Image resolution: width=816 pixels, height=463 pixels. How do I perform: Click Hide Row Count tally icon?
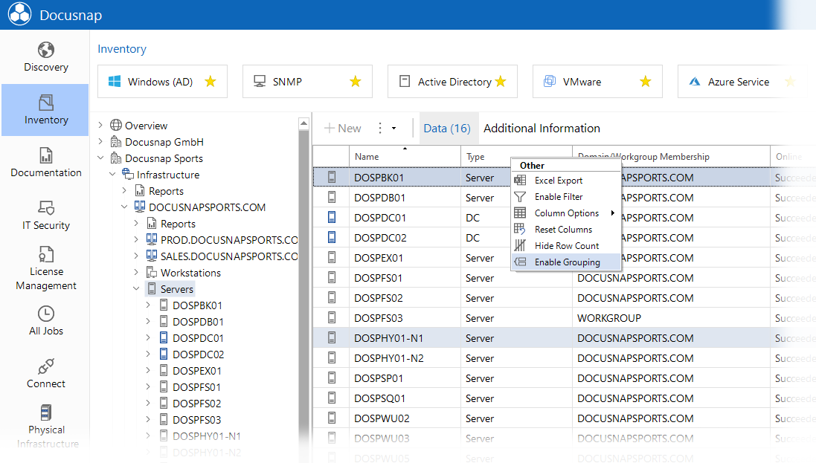coord(520,245)
